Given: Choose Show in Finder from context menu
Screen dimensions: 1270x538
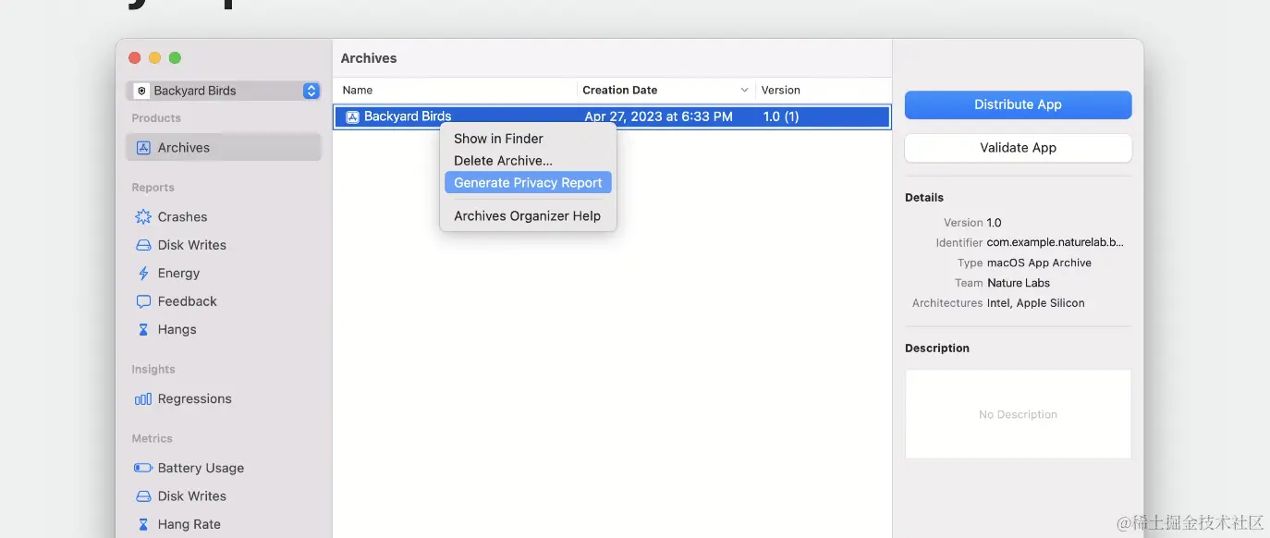Looking at the screenshot, I should point(498,139).
